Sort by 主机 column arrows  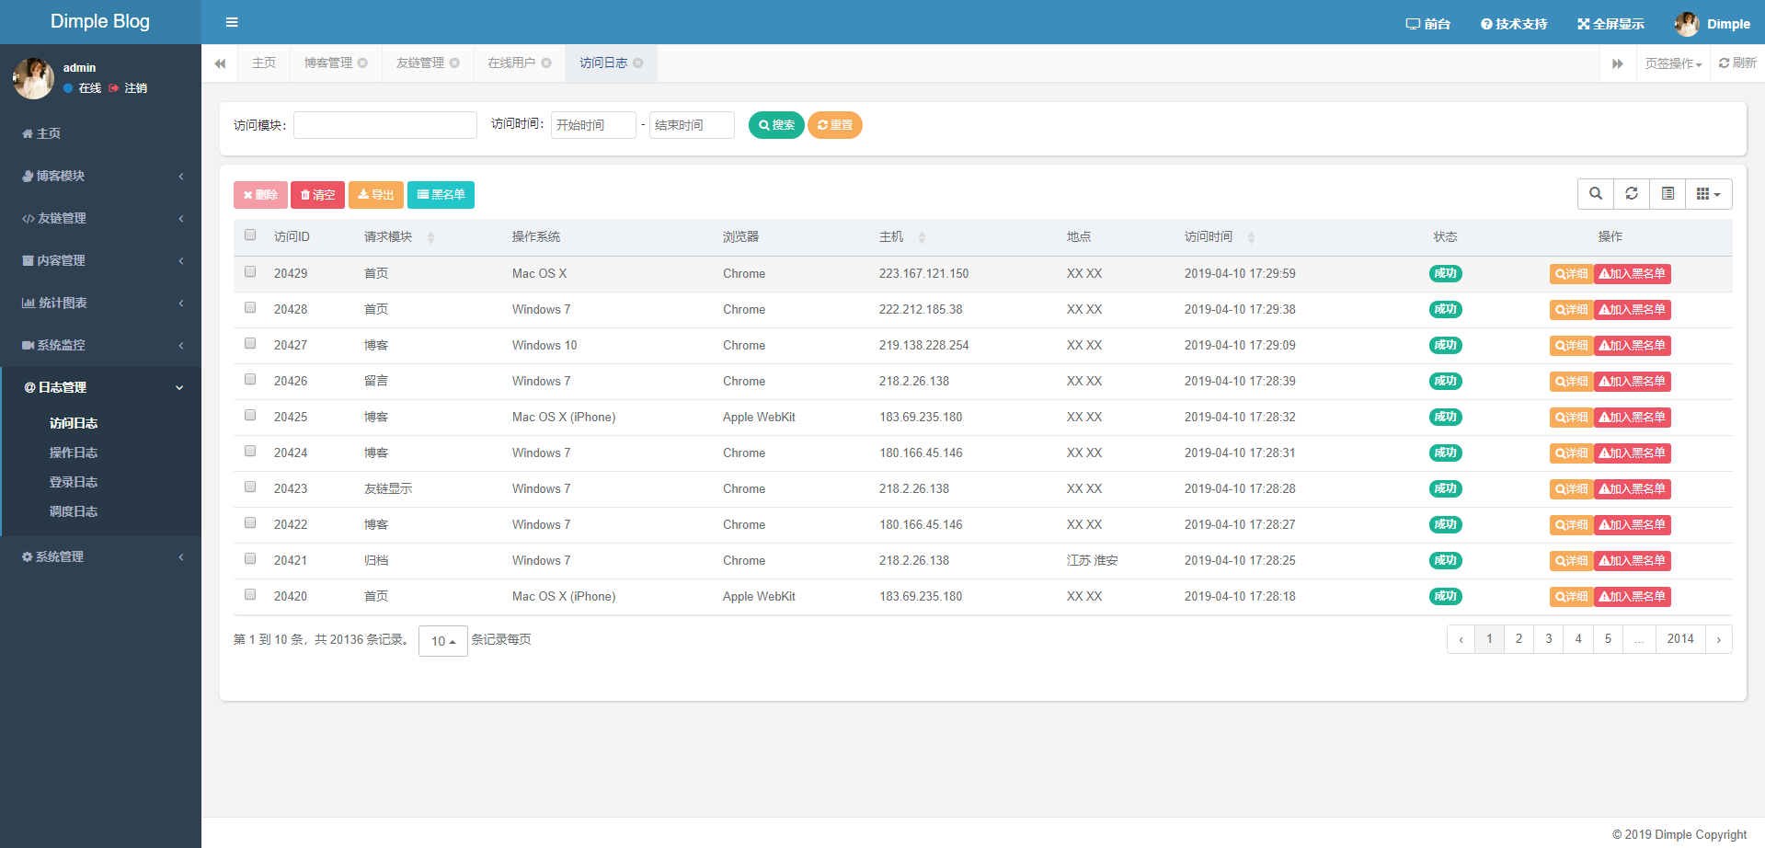pos(922,238)
